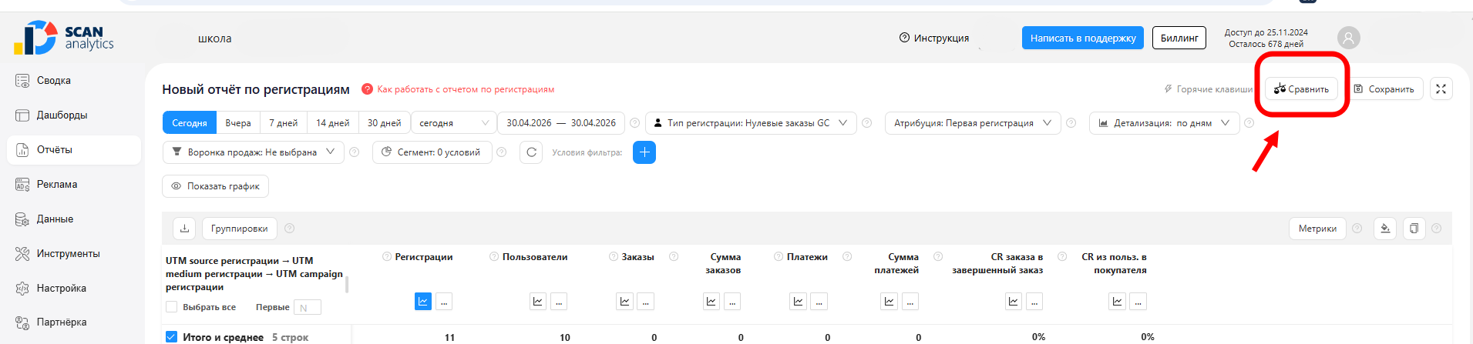Open Партнёрка sidebar item

coord(62,322)
